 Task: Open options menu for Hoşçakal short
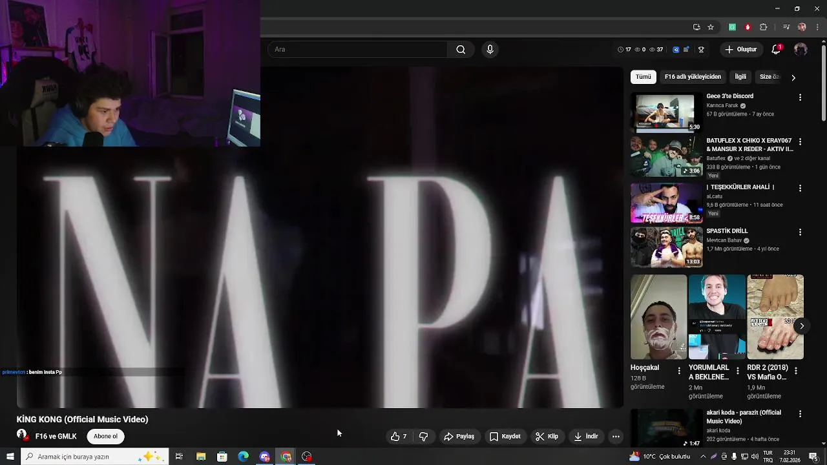[x=679, y=371]
